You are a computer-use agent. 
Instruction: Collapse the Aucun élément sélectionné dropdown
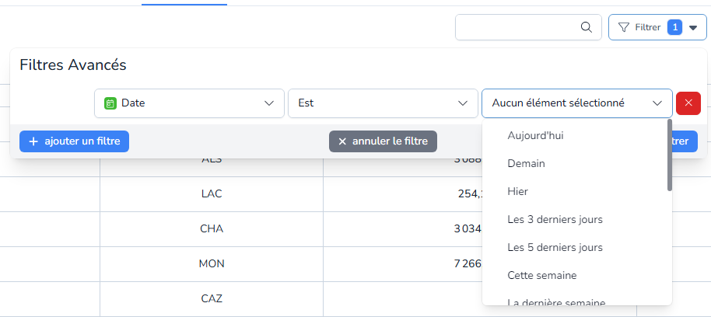pyautogui.click(x=657, y=103)
